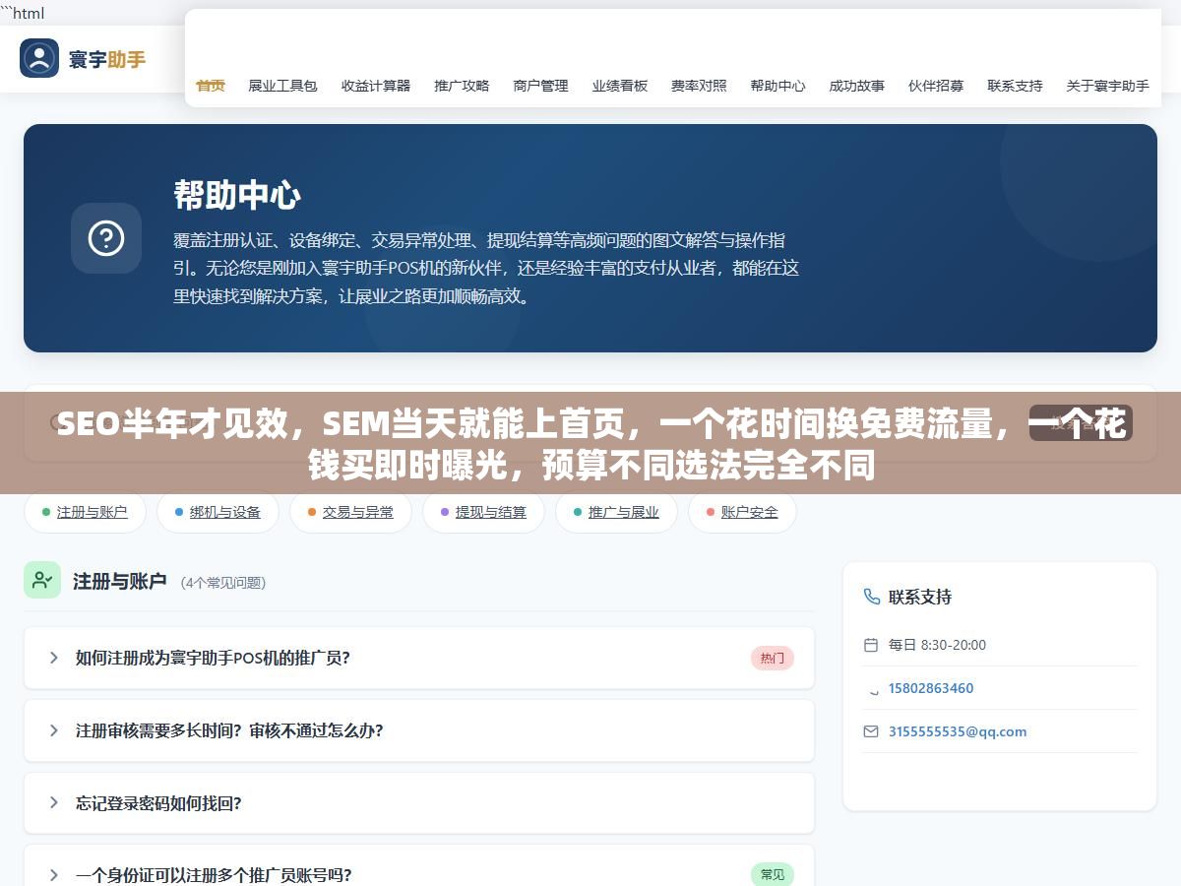Open 关于寰宇助手 nav link

point(1107,86)
